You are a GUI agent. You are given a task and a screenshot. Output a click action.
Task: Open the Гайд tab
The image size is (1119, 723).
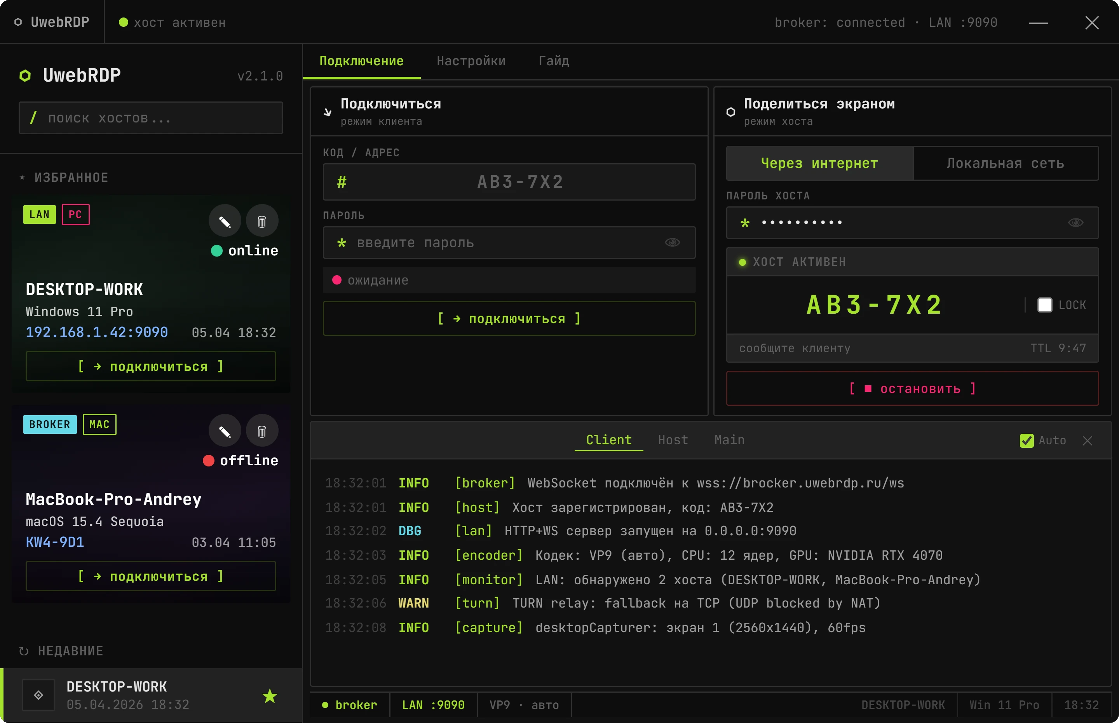554,61
